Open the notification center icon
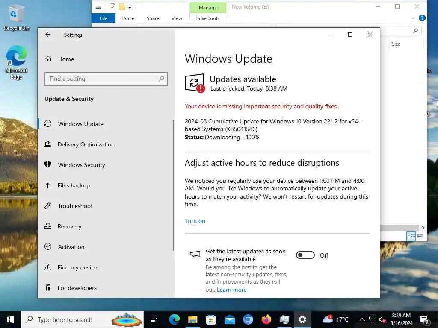The height and width of the screenshot is (328, 438). coord(425,319)
